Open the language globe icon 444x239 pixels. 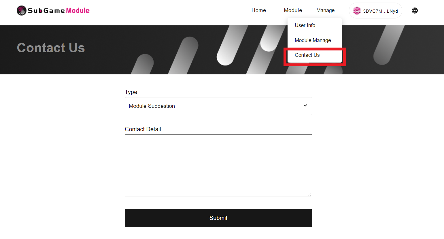pyautogui.click(x=415, y=11)
